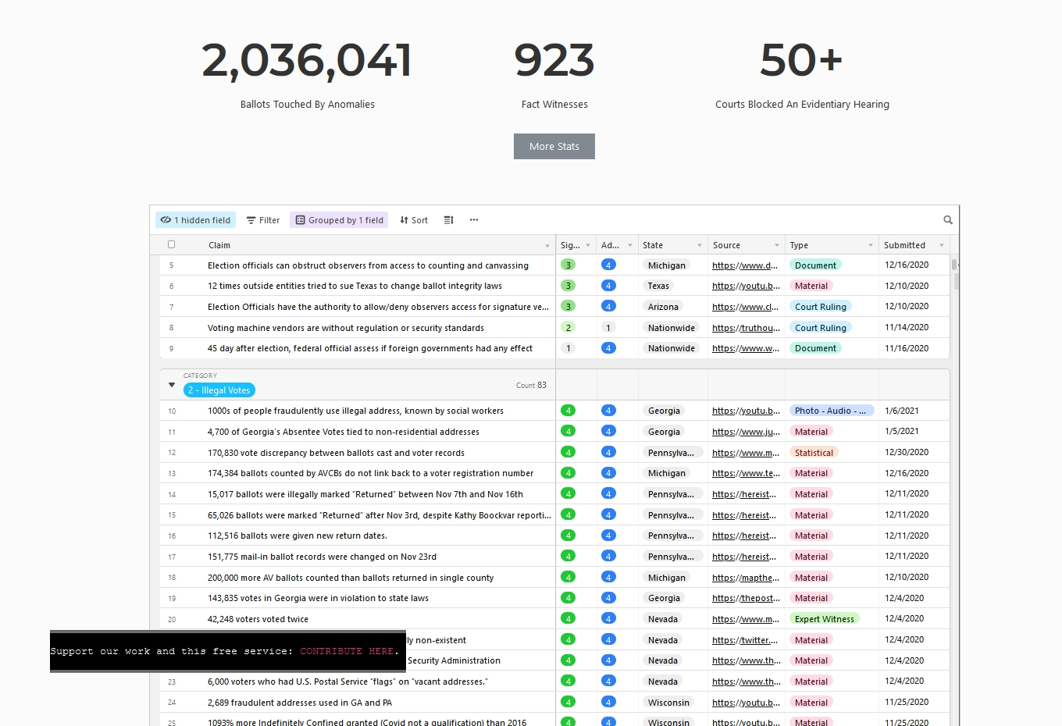
Task: Open Claim column dropdown arrow
Action: tap(547, 246)
